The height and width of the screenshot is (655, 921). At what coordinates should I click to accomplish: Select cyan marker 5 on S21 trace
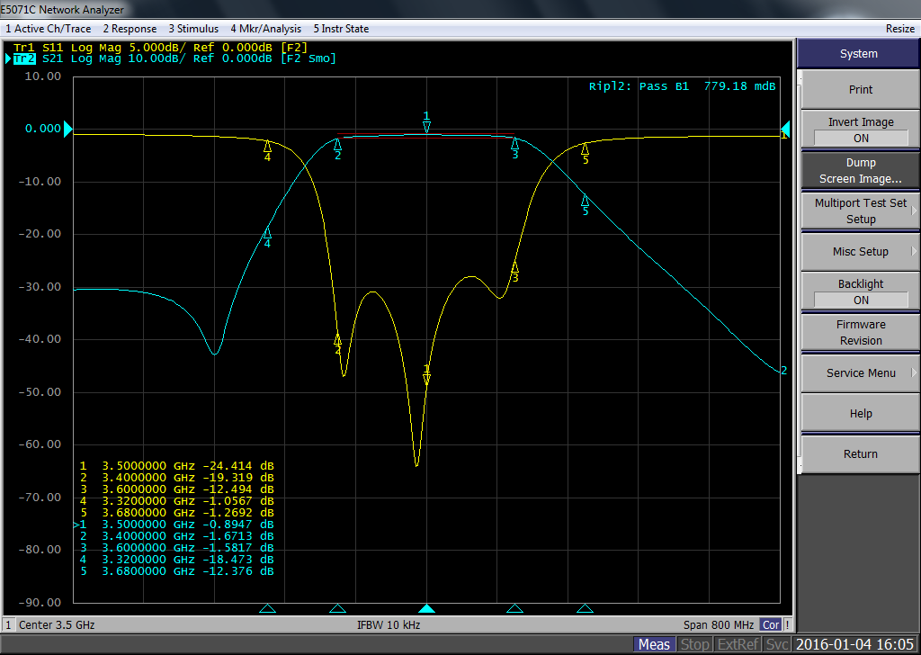tap(585, 201)
